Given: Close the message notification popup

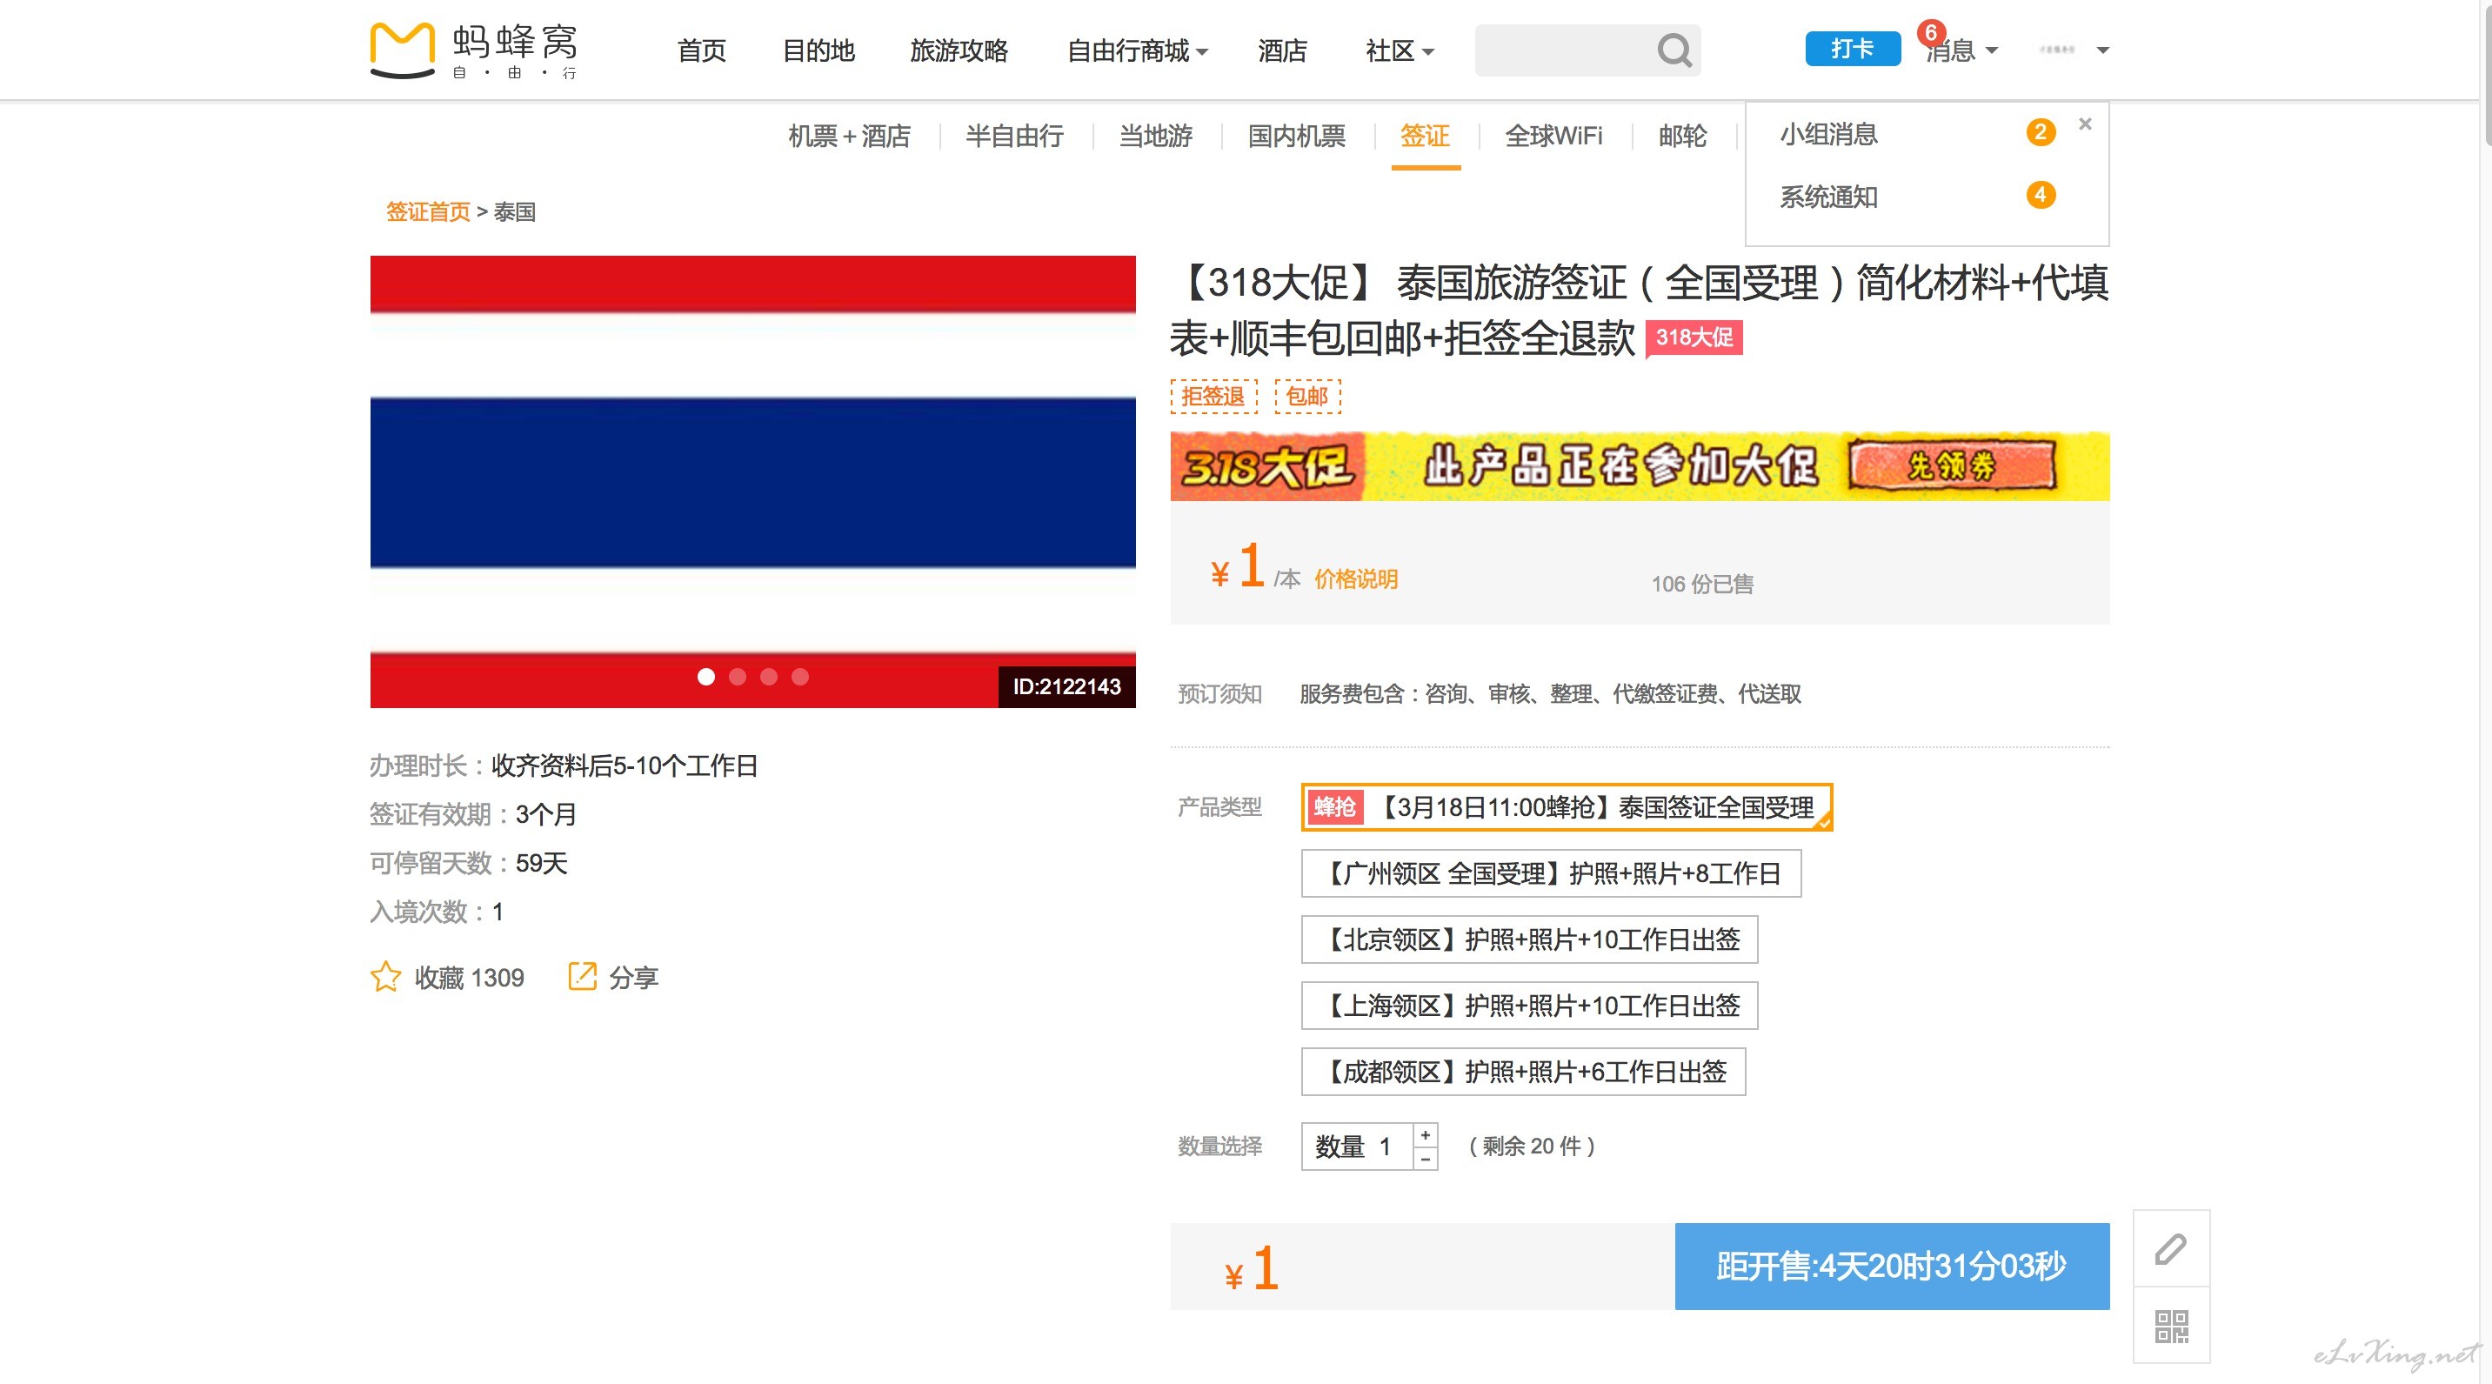Looking at the screenshot, I should pyautogui.click(x=2085, y=124).
